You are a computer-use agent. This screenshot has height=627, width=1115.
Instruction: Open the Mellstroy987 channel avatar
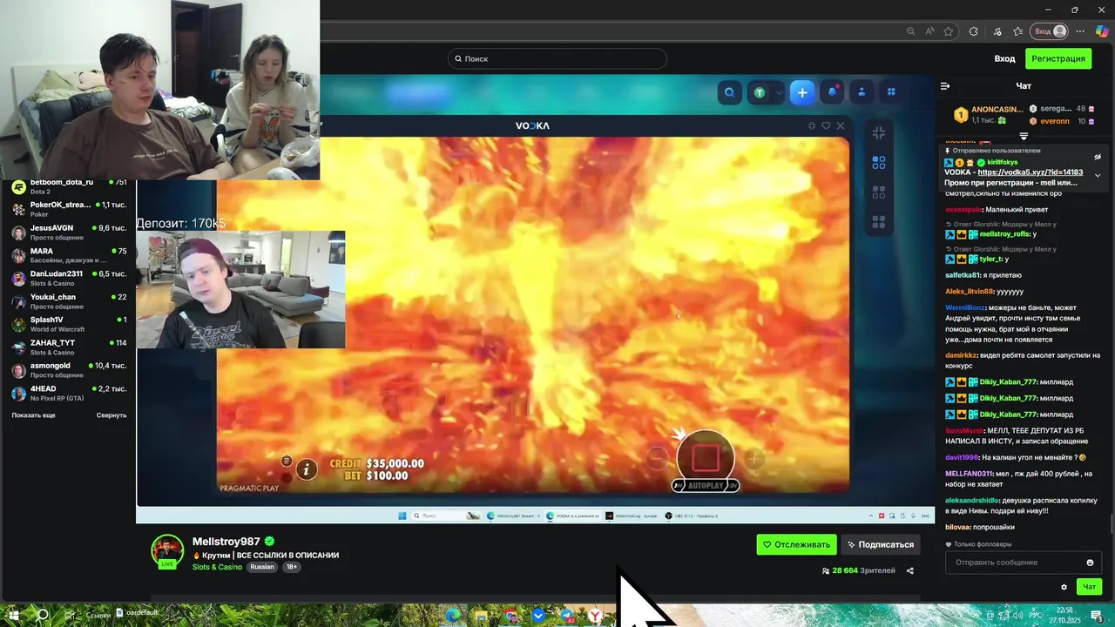click(167, 550)
